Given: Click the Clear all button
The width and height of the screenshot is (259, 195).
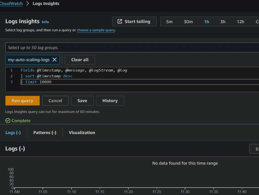Looking at the screenshot, I should (x=80, y=60).
